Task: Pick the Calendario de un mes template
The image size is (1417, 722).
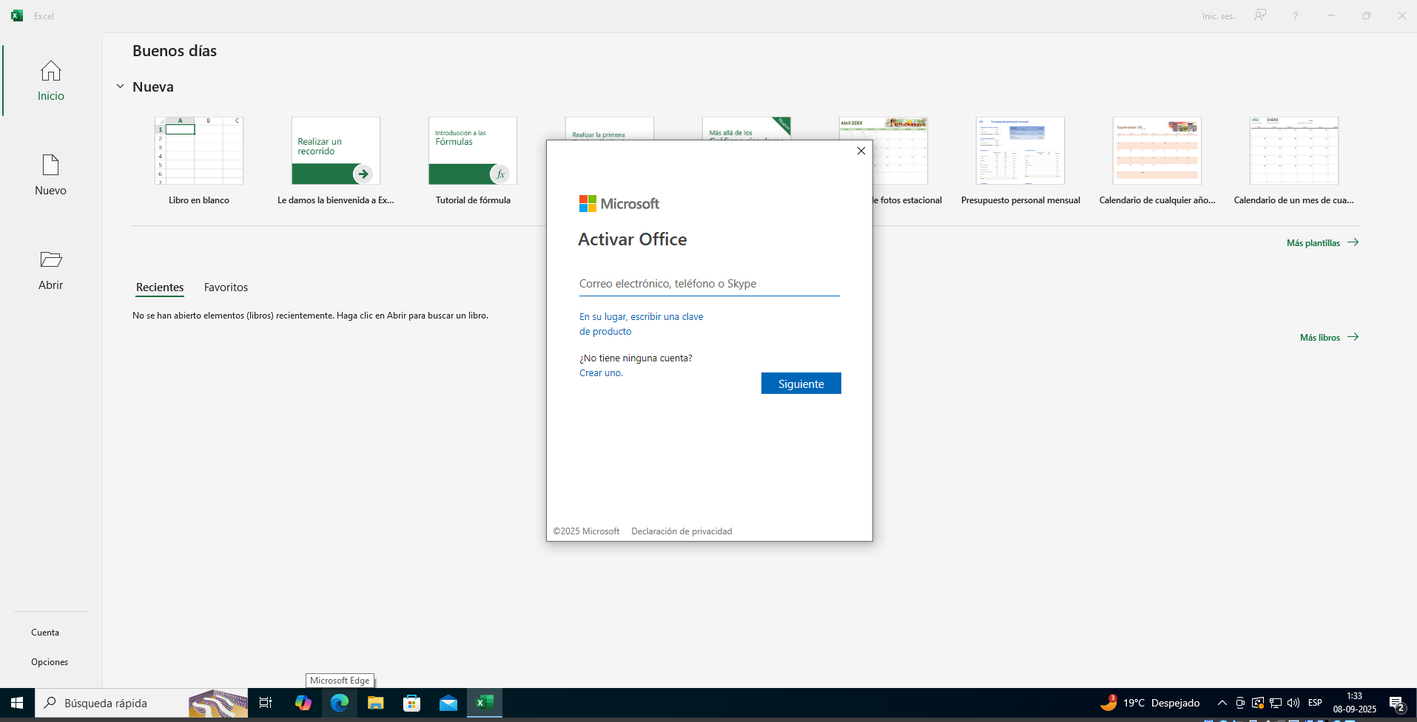Action: (x=1294, y=161)
